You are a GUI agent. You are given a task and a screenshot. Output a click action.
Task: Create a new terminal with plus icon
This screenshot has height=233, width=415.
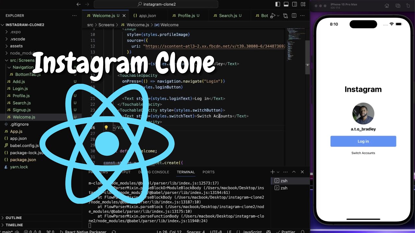point(273,172)
